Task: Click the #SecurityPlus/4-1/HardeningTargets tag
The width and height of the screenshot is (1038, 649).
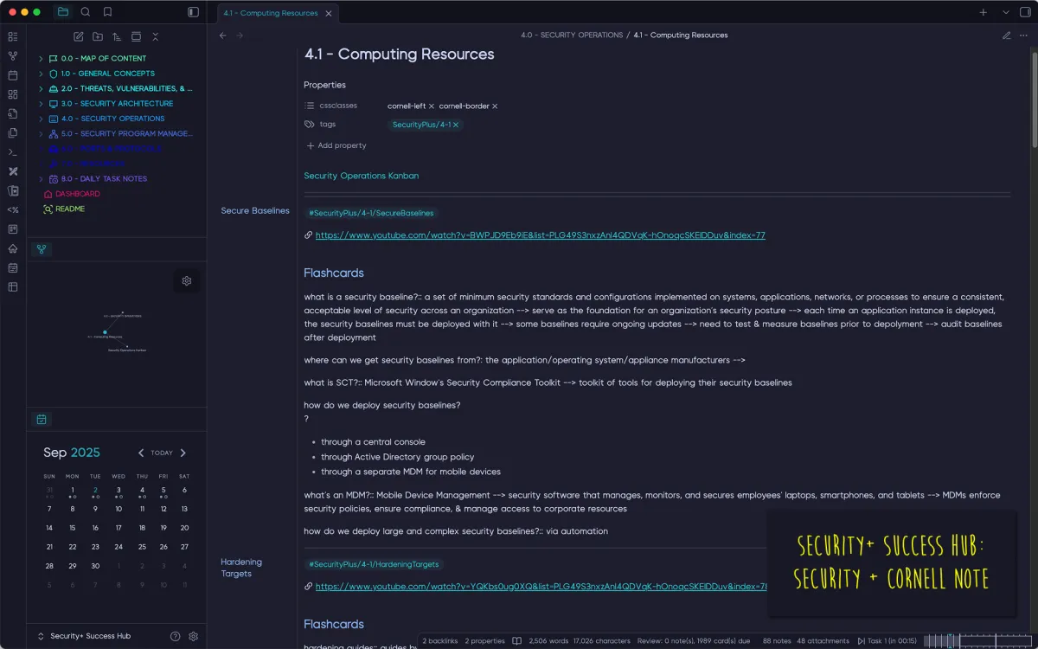Action: [x=374, y=564]
